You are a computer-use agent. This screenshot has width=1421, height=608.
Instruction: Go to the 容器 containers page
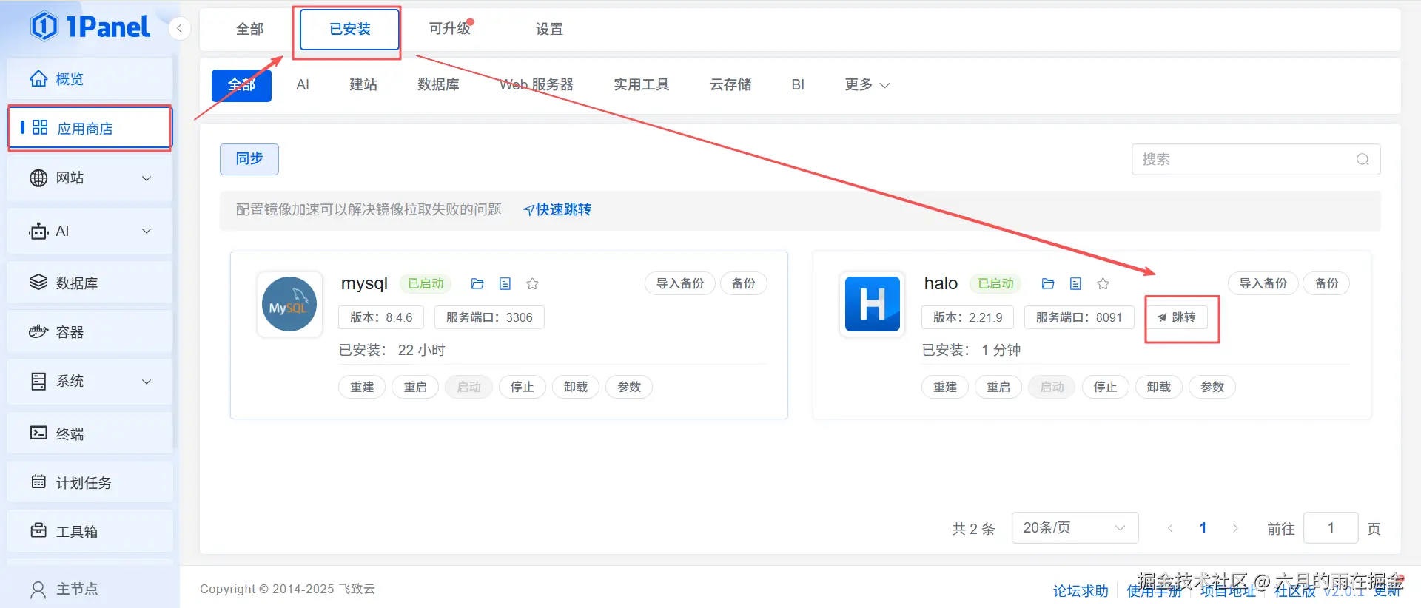tap(90, 332)
